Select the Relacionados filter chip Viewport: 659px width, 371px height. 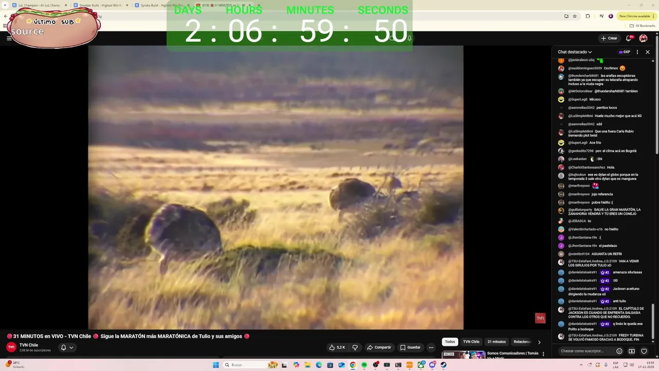pos(522,342)
